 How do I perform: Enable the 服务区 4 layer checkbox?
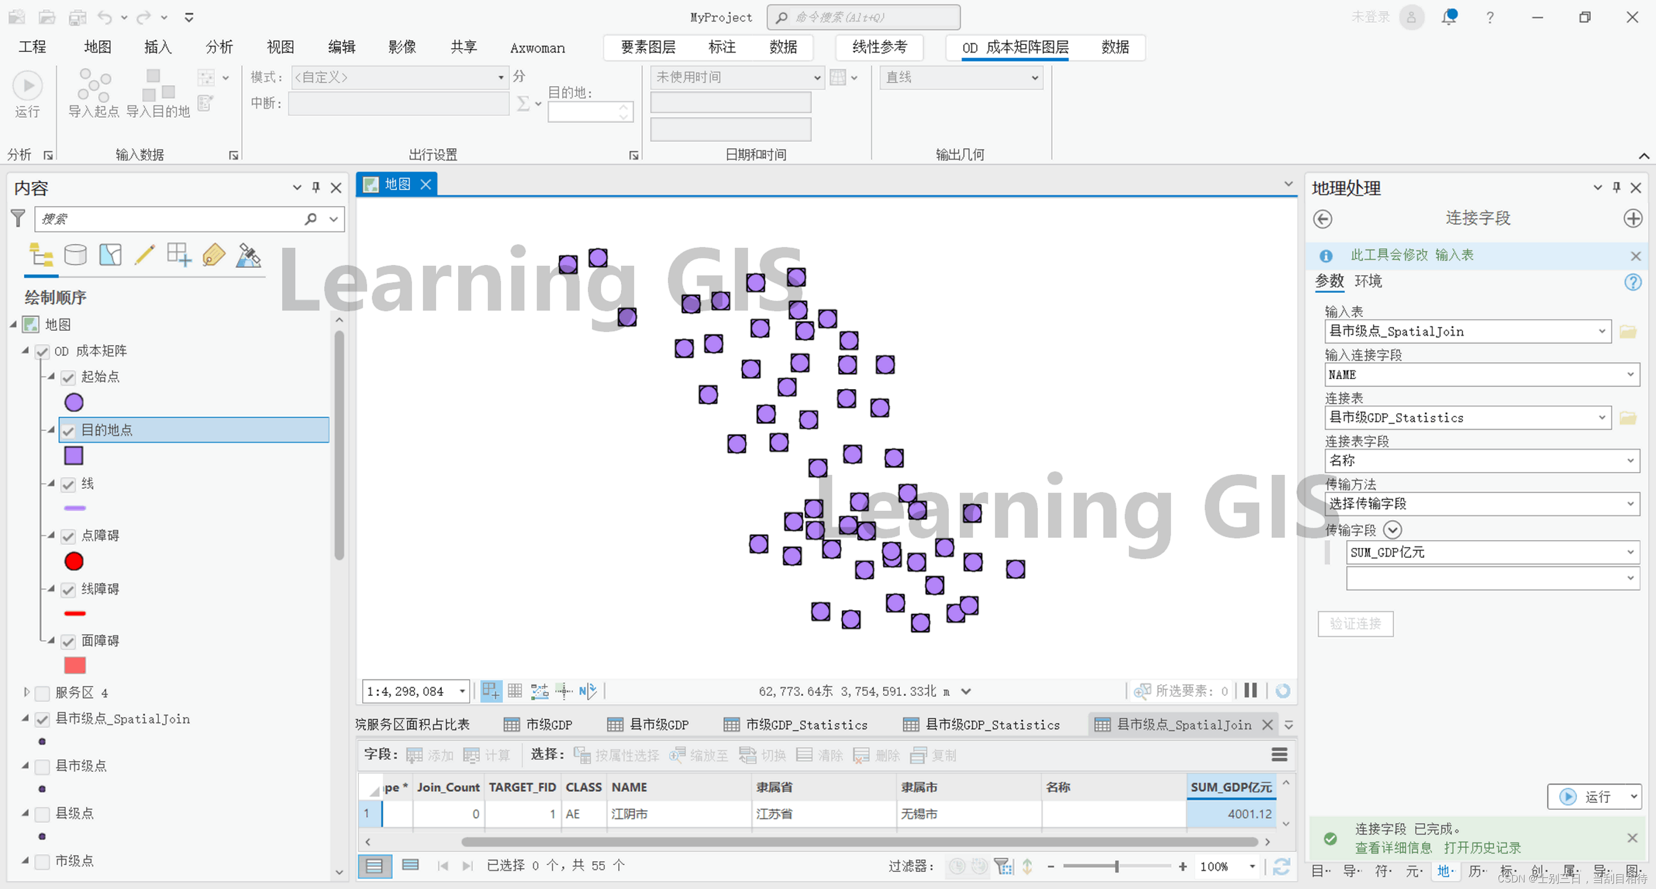pos(43,694)
